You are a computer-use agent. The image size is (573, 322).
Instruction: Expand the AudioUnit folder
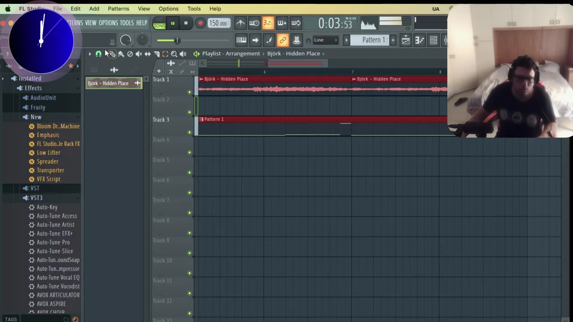click(39, 97)
